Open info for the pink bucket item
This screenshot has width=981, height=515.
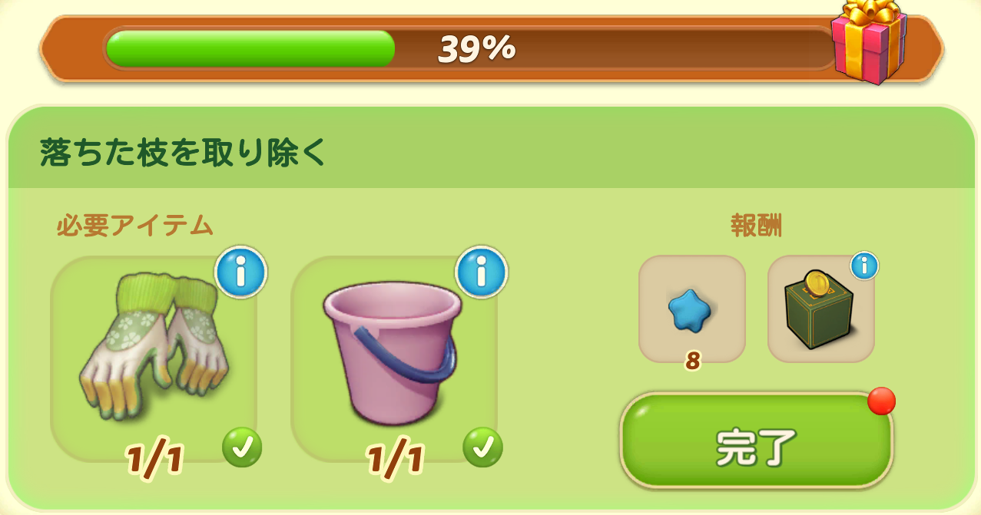[x=482, y=272]
